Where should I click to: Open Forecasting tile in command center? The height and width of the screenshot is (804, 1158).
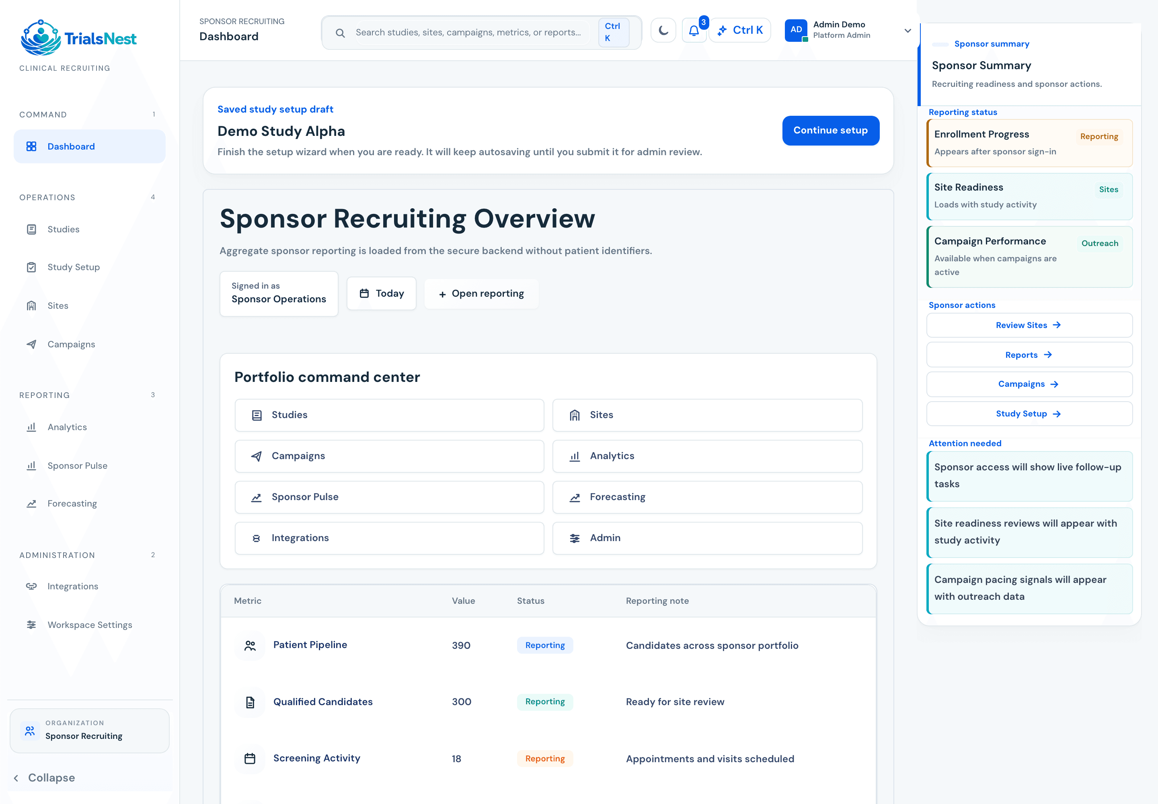click(707, 497)
